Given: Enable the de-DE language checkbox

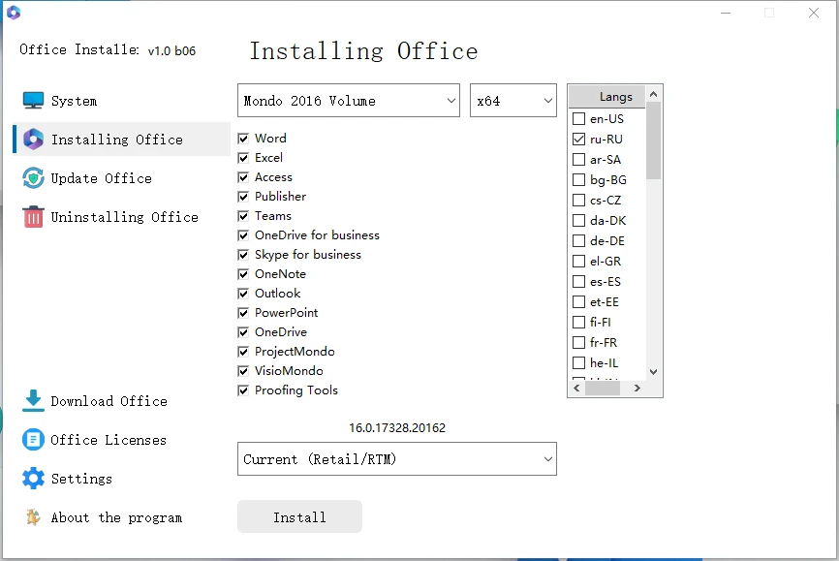Looking at the screenshot, I should (579, 241).
